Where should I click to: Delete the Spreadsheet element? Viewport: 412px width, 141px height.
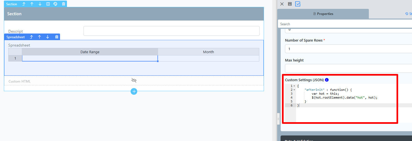coord(57,37)
